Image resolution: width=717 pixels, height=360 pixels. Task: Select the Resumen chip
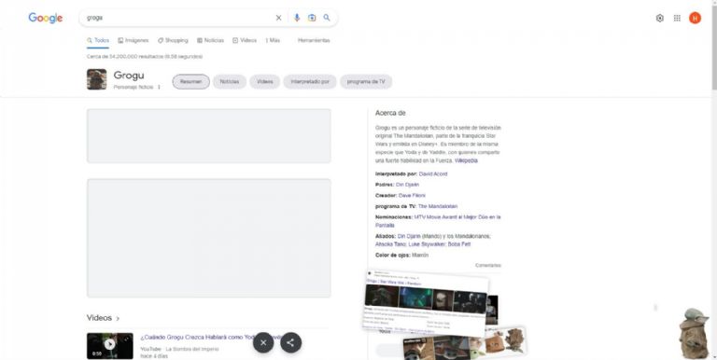point(190,82)
